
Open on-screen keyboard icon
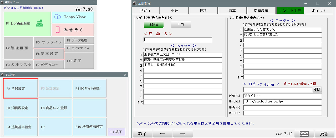(304, 134)
